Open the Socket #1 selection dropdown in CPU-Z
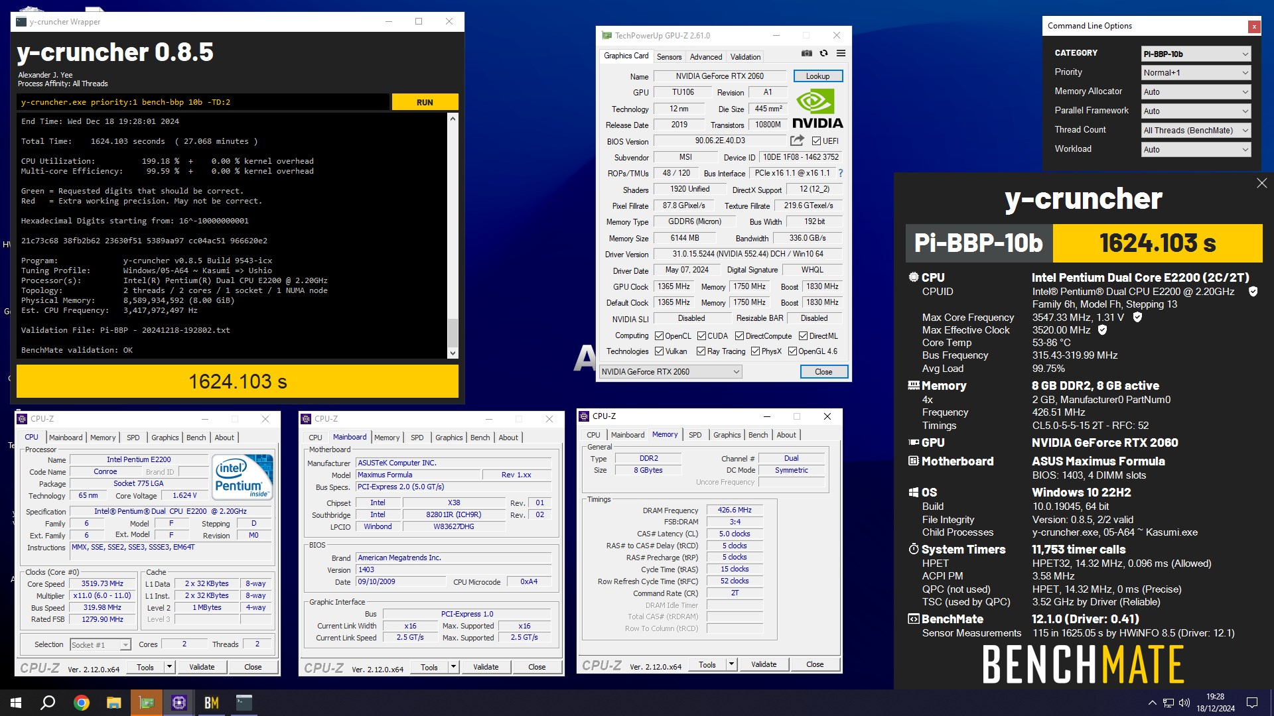Viewport: 1274px width, 716px height. pyautogui.click(x=100, y=644)
